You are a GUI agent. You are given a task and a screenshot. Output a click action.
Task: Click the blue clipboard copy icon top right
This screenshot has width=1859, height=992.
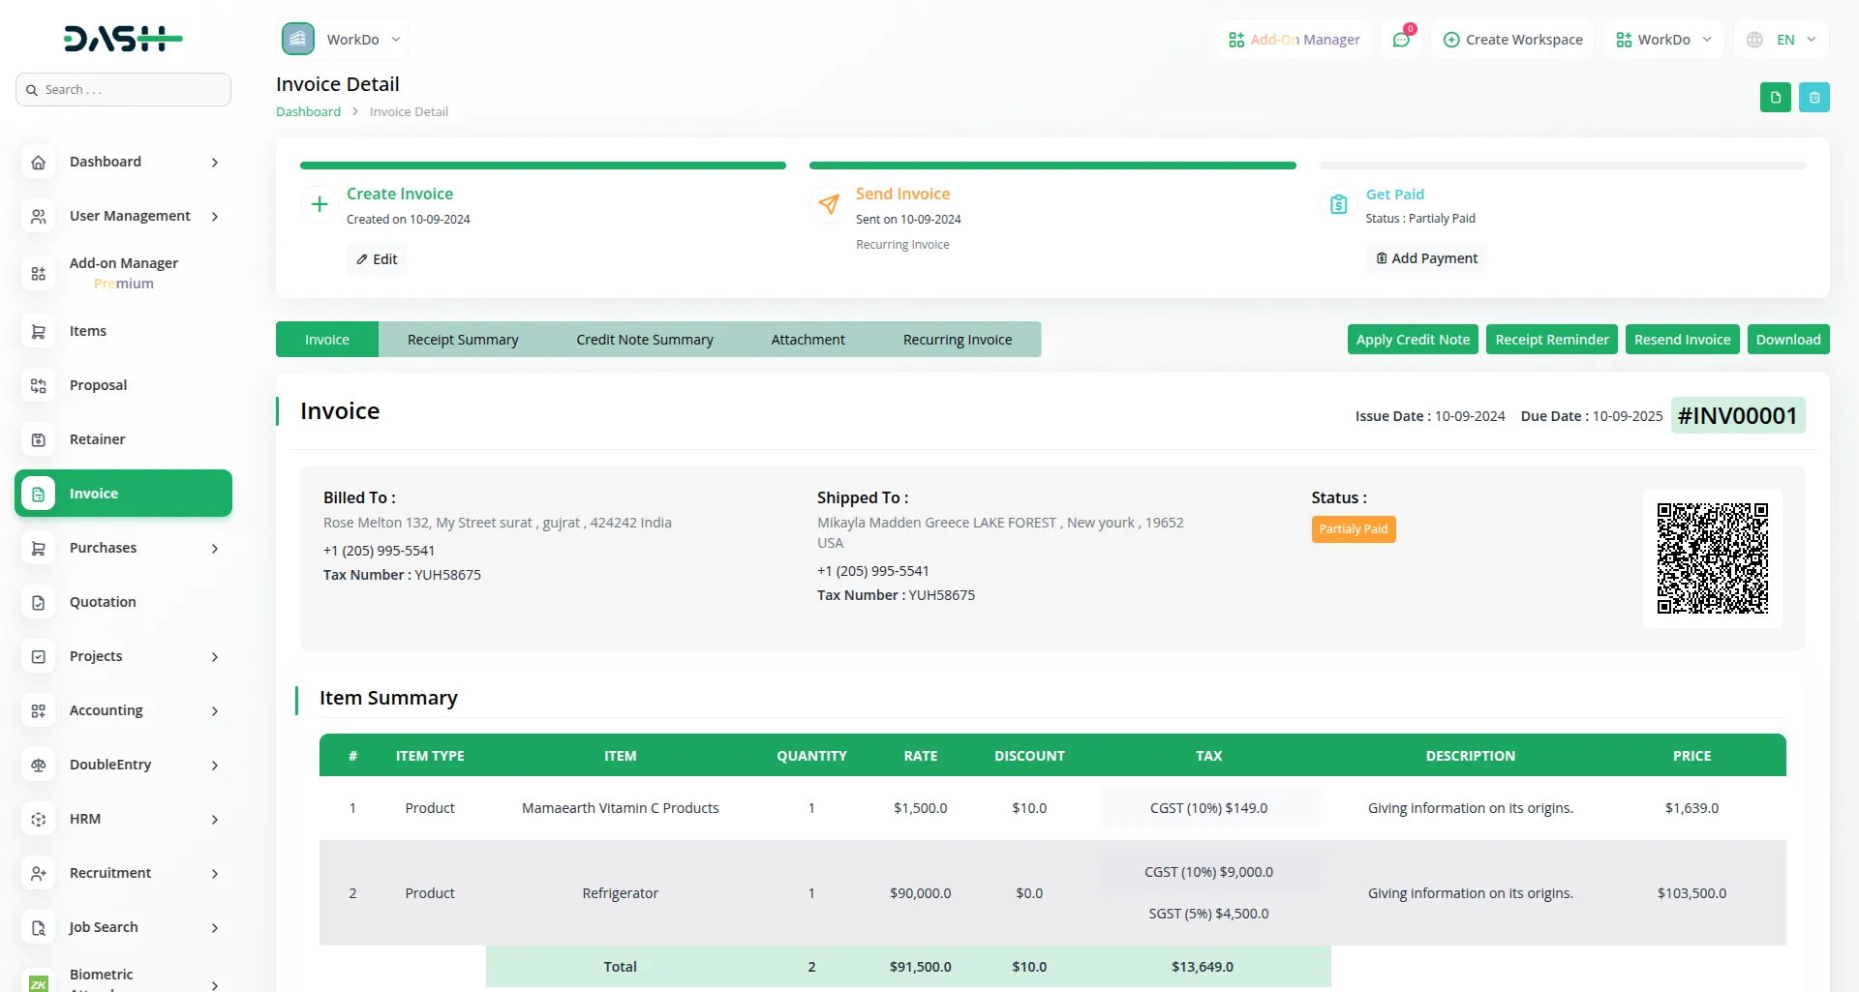coord(1814,97)
